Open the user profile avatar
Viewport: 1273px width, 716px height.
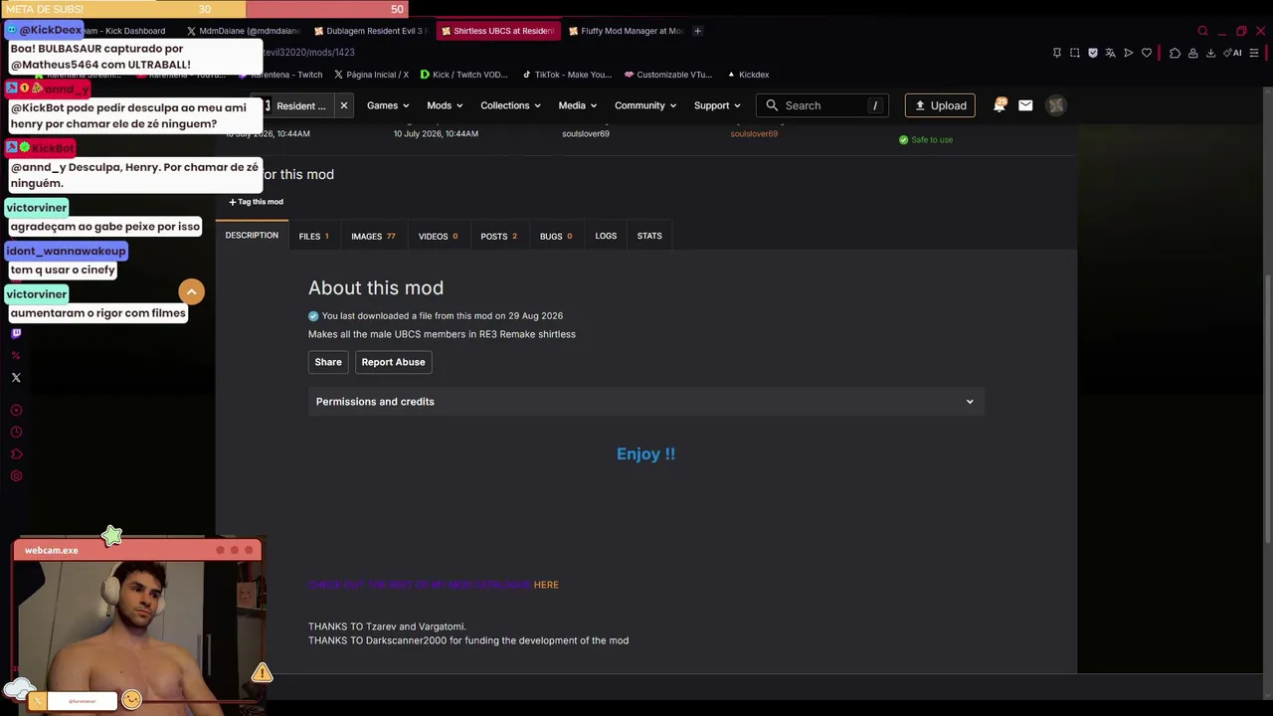point(1056,105)
